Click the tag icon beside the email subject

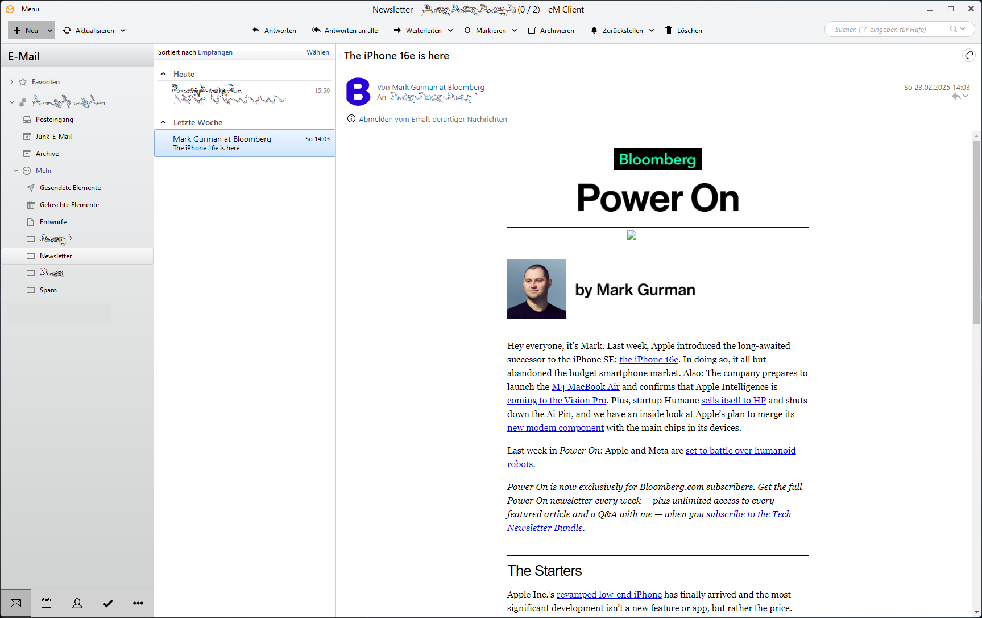(968, 56)
